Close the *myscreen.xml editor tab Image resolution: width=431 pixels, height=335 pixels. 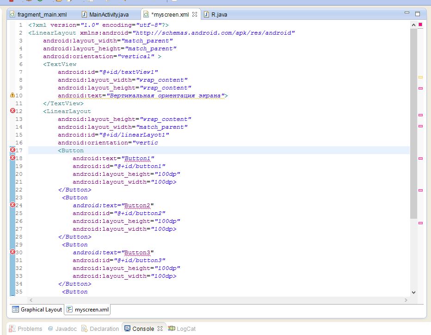[x=195, y=14]
